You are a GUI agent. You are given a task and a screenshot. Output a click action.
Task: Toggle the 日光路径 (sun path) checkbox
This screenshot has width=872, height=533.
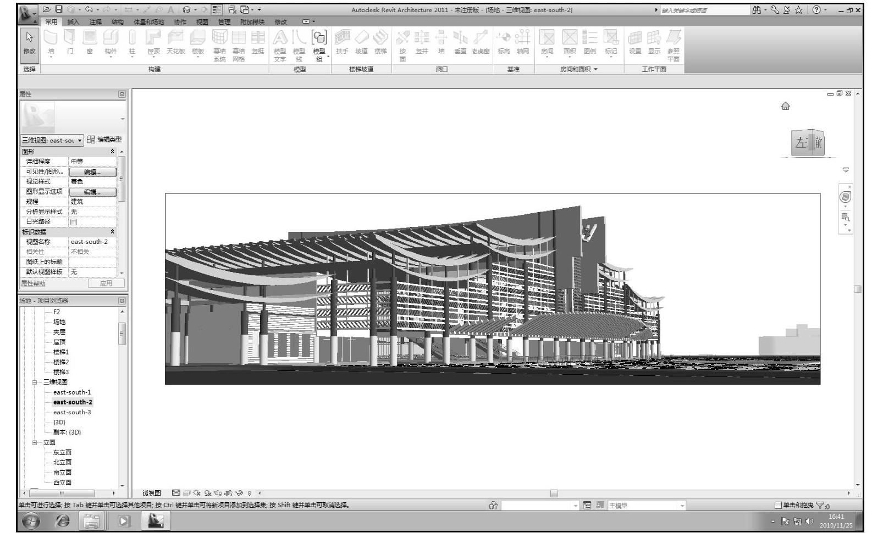pyautogui.click(x=74, y=222)
